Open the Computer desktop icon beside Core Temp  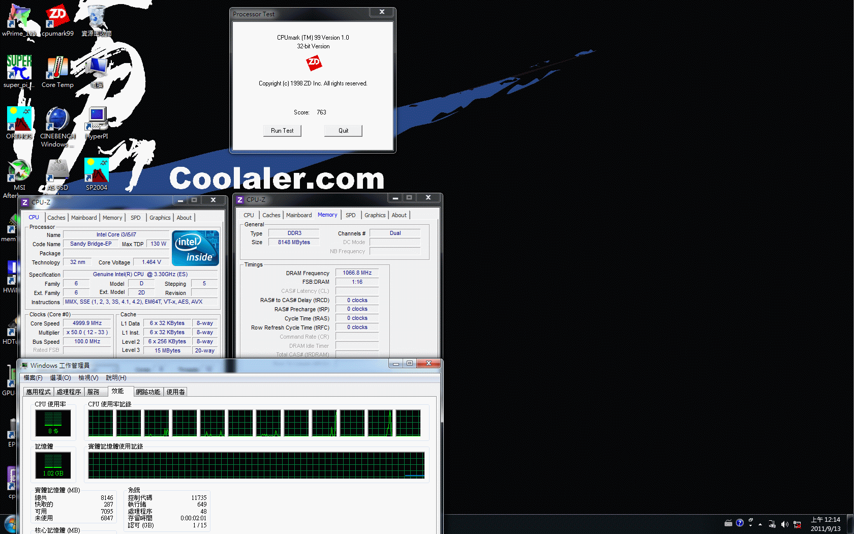coord(97,72)
